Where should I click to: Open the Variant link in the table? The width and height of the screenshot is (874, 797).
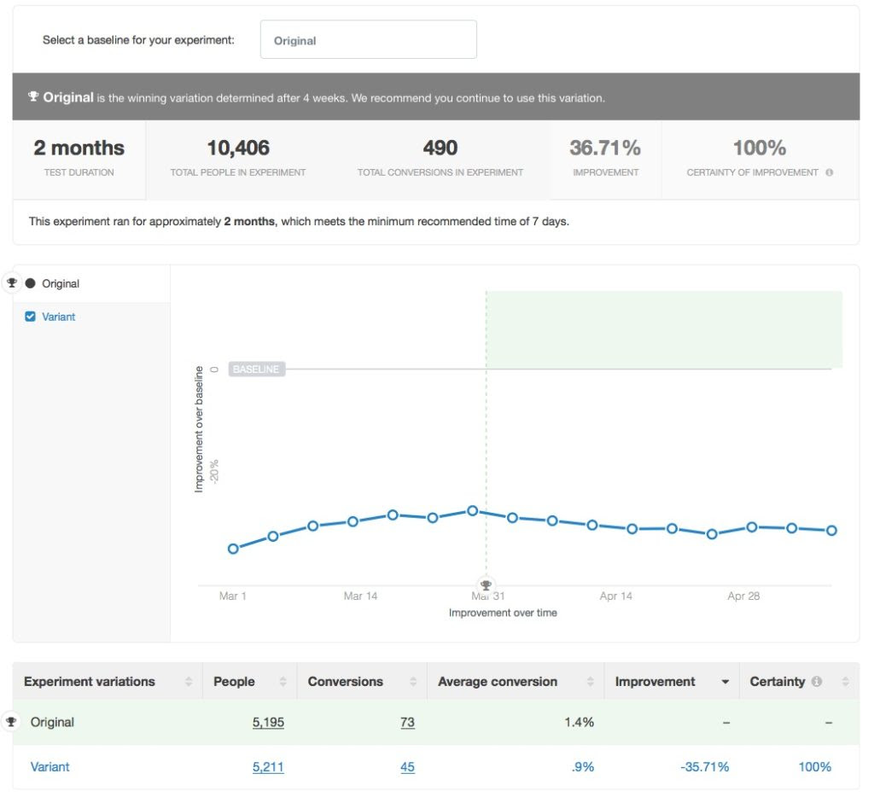(50, 766)
